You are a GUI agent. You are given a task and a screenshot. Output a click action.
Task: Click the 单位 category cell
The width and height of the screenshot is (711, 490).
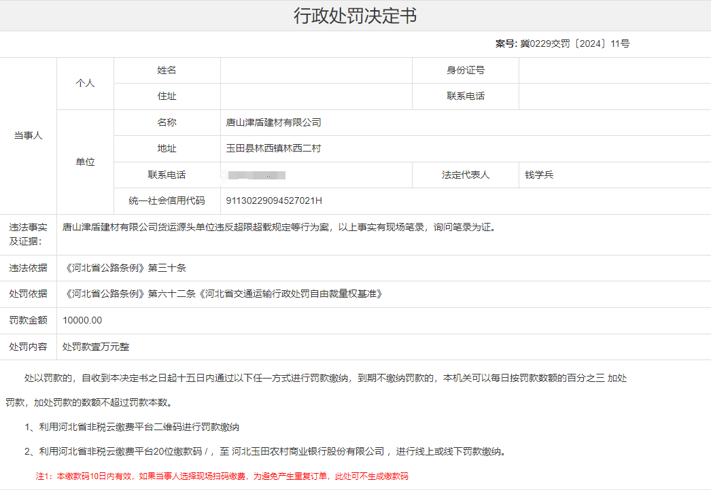pyautogui.click(x=85, y=162)
